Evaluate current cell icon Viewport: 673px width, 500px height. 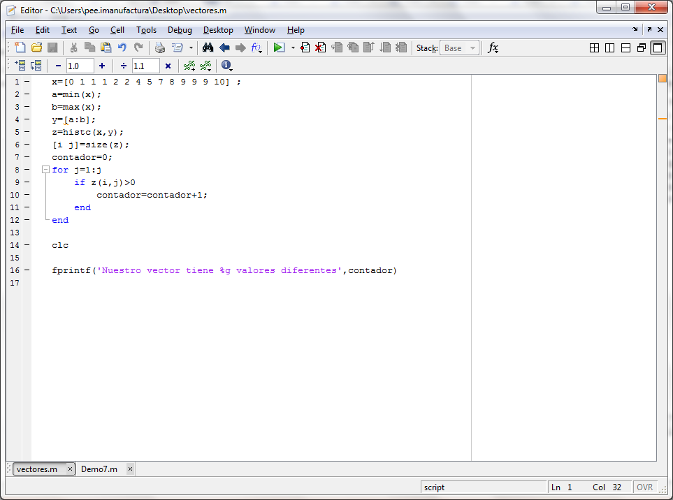click(x=20, y=66)
